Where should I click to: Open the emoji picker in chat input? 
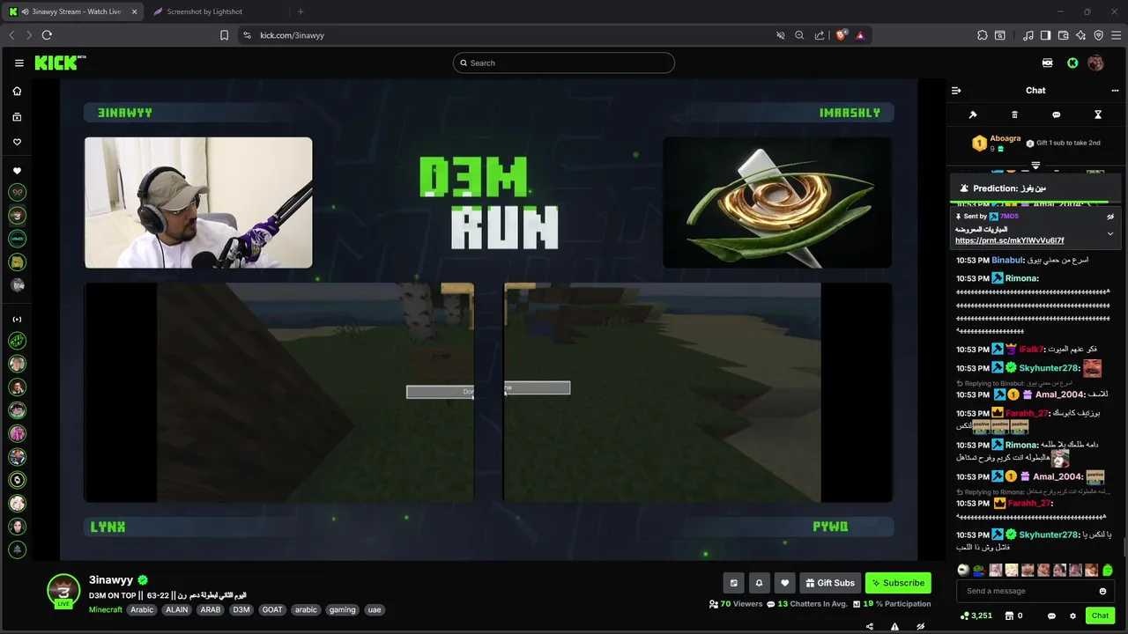pyautogui.click(x=1102, y=591)
